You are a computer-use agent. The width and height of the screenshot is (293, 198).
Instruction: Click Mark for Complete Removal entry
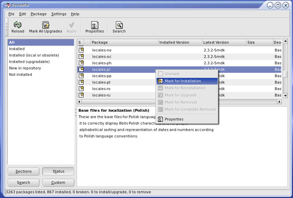187,109
